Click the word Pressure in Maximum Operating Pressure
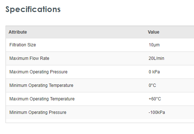This screenshot has height=134, width=194. (59, 72)
